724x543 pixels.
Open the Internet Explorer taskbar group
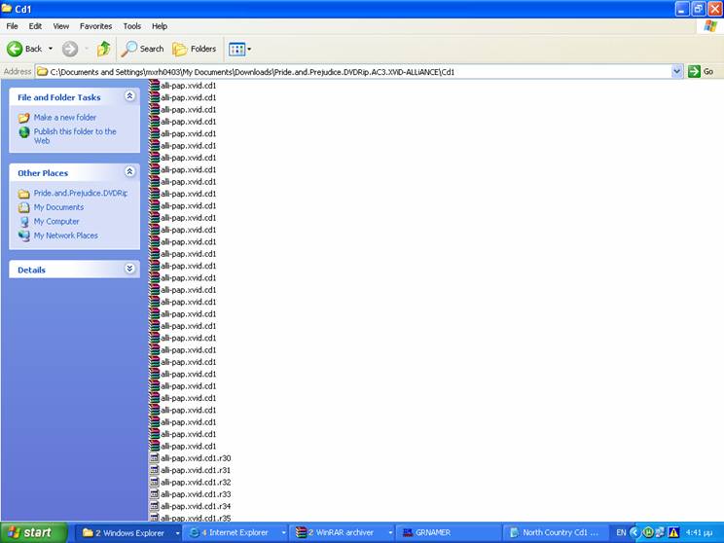[235, 533]
